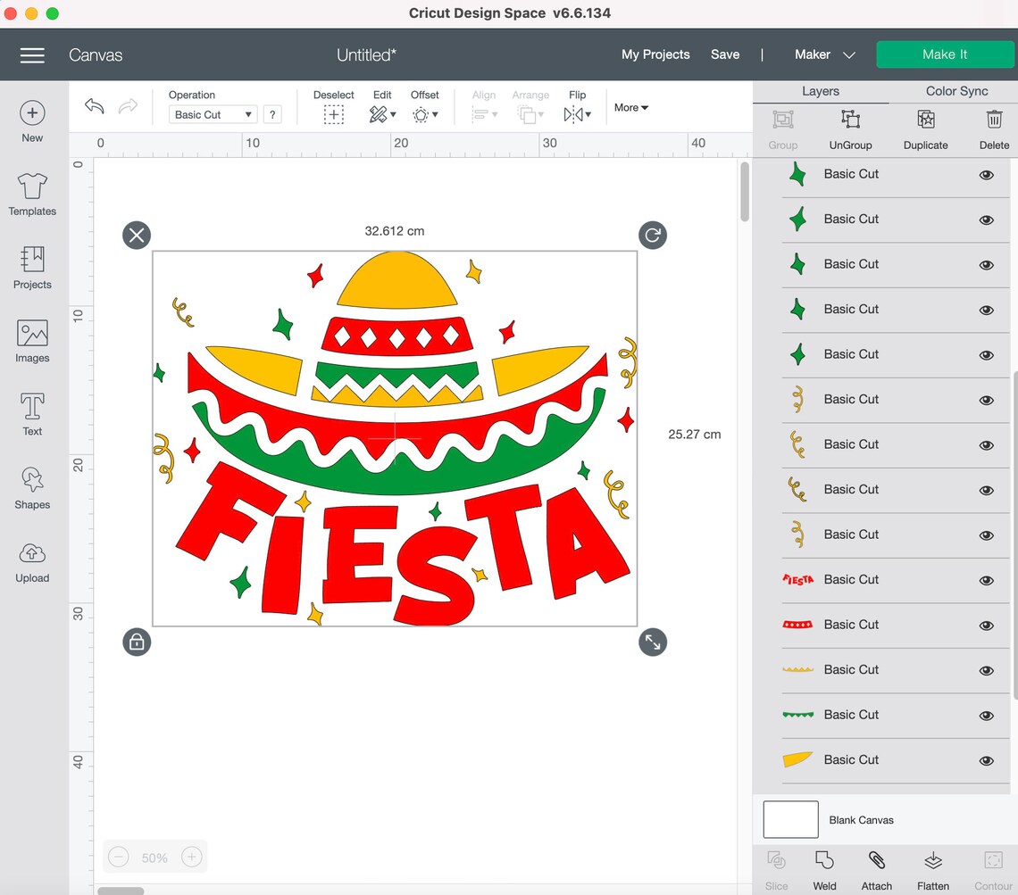The width and height of the screenshot is (1018, 895).
Task: Duplicate the selected layer
Action: pyautogui.click(x=925, y=129)
